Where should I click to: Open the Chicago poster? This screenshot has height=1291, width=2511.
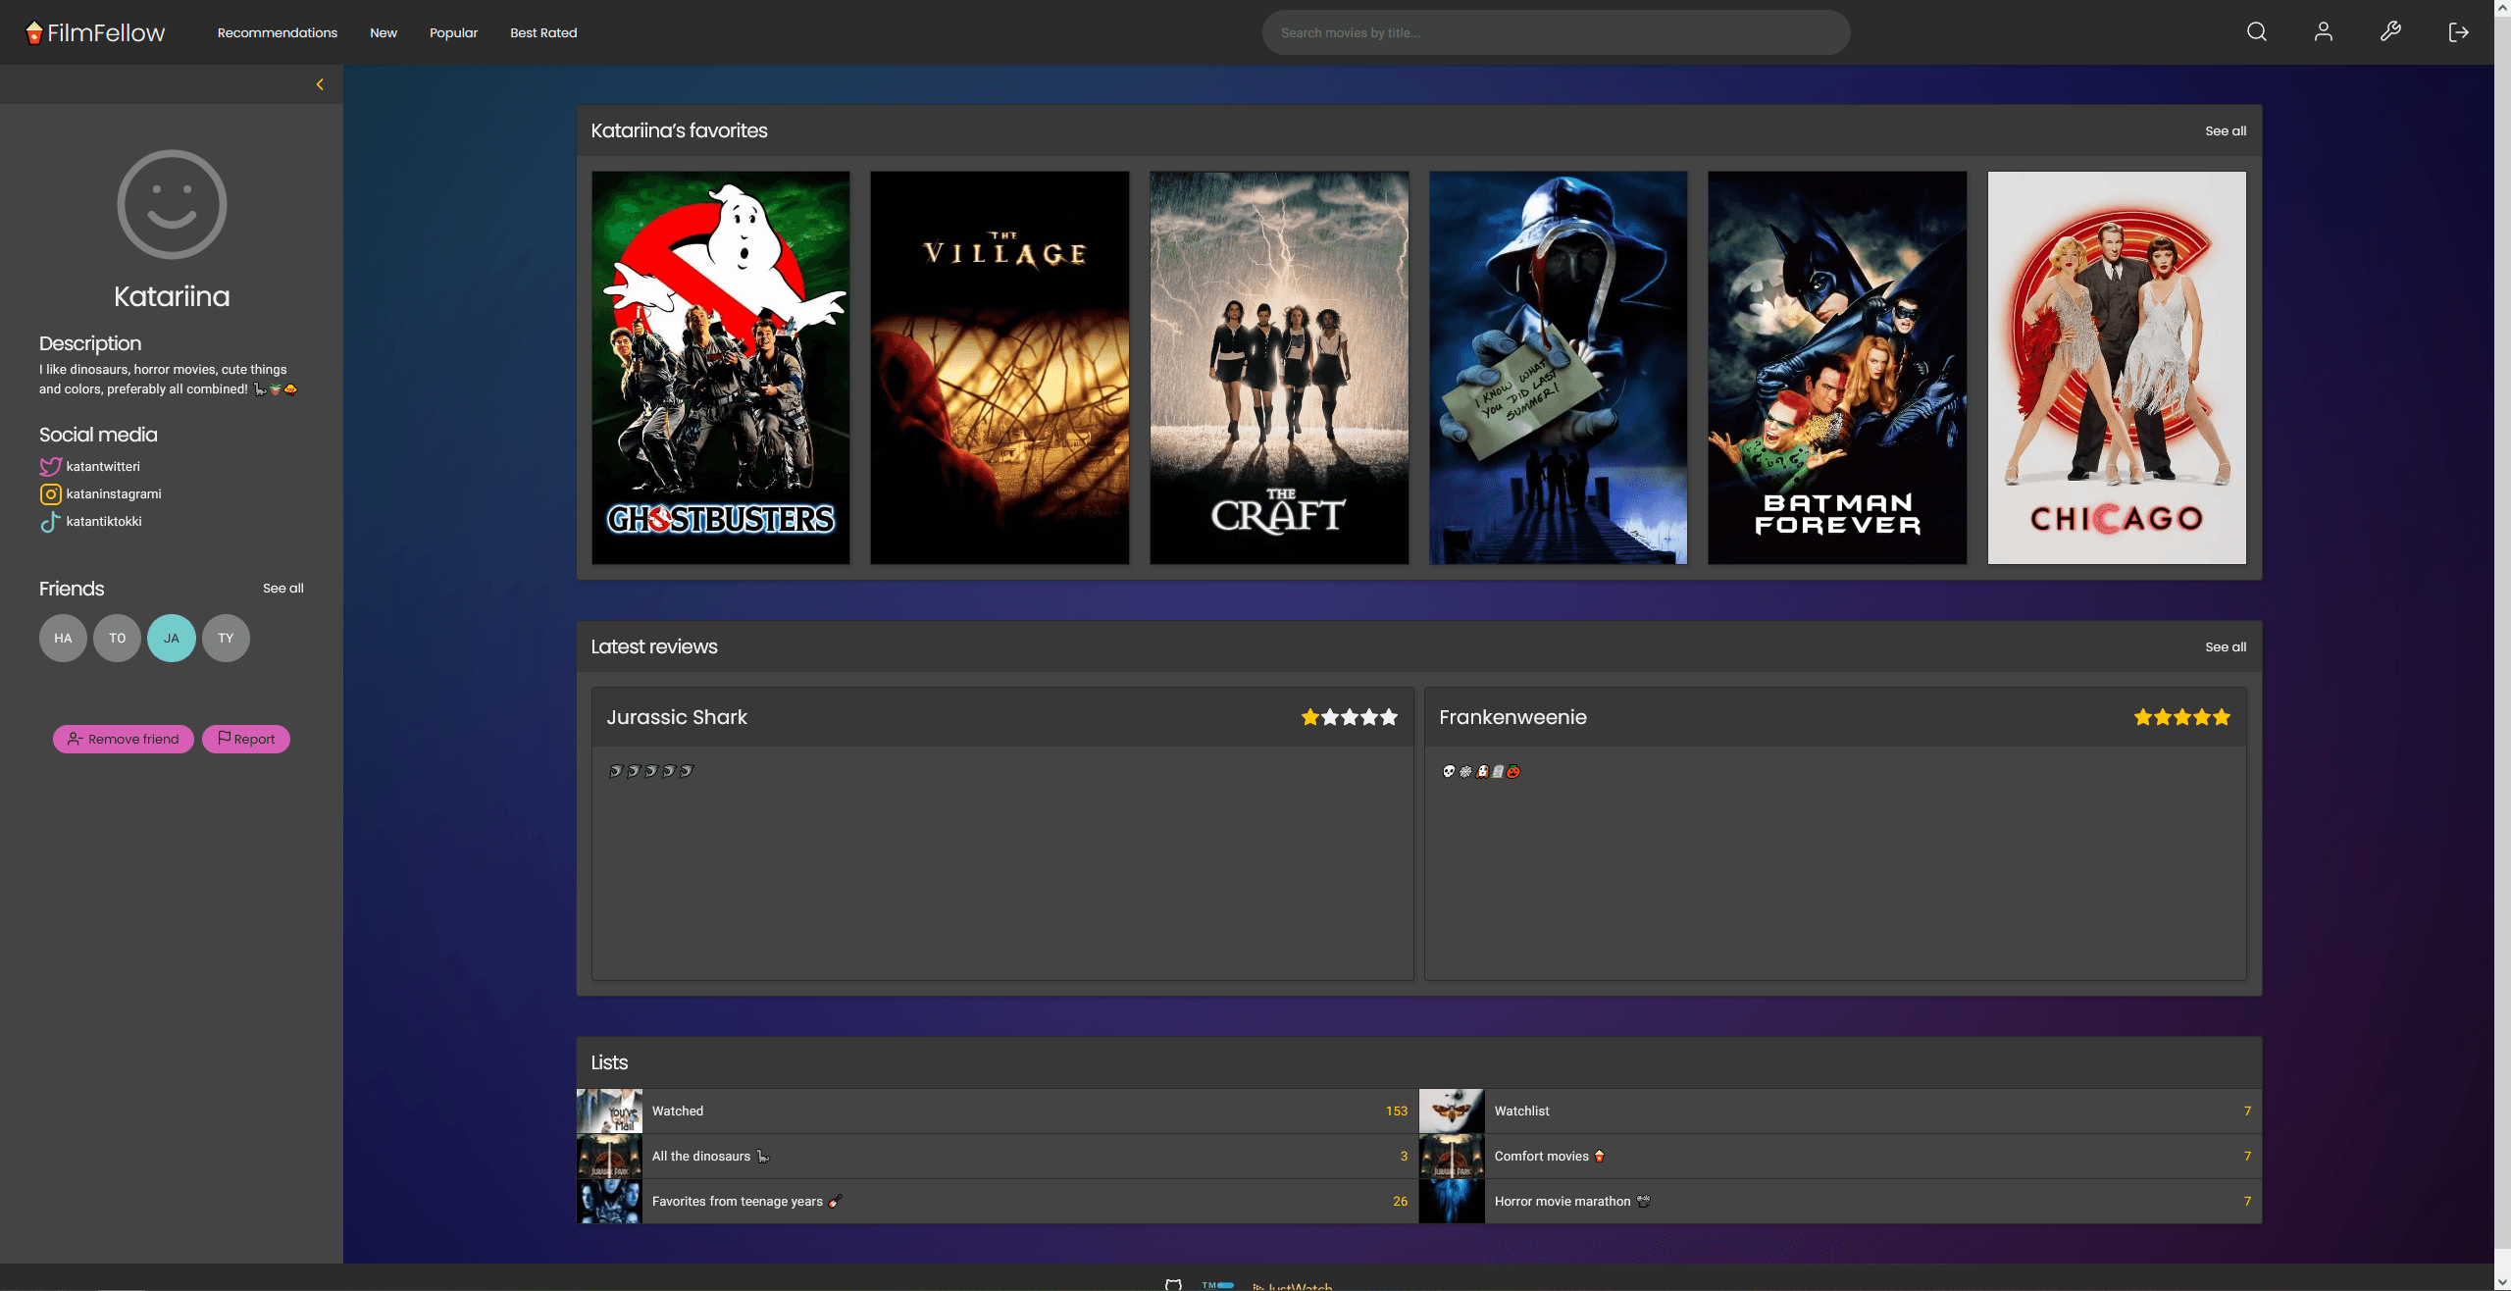tap(2117, 368)
